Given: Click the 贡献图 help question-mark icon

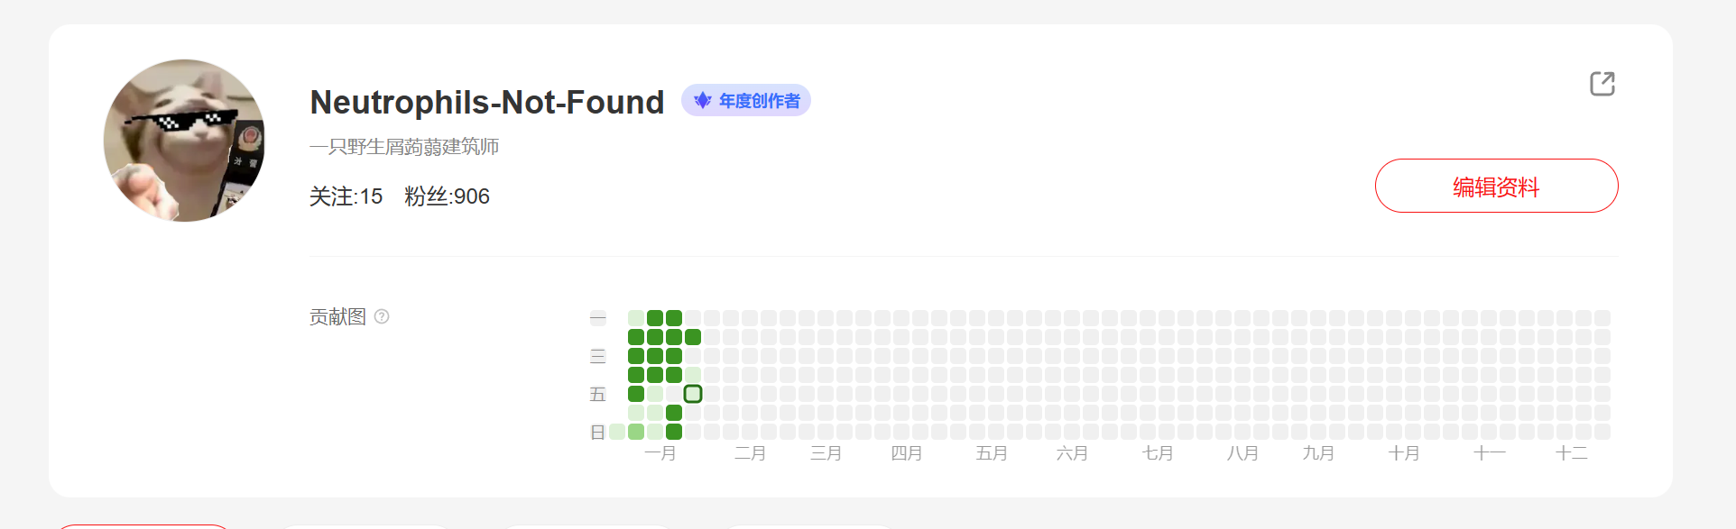Looking at the screenshot, I should [x=382, y=316].
